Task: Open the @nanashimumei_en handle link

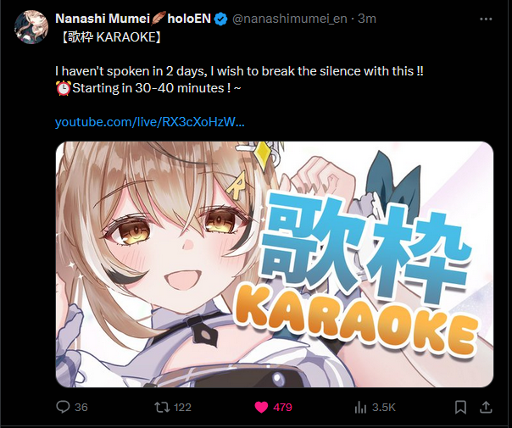Action: (290, 19)
